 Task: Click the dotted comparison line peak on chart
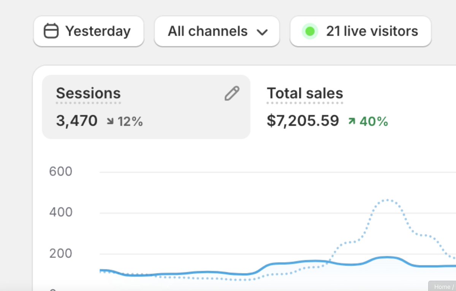point(387,200)
